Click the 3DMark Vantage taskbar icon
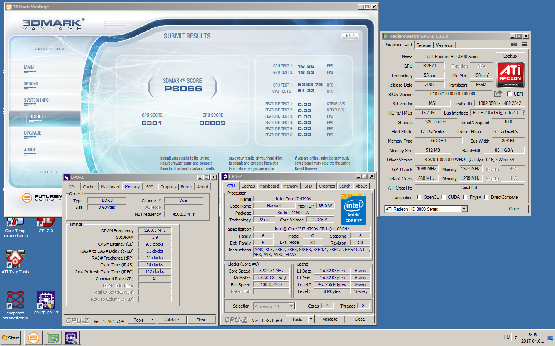555x346 pixels. [34, 338]
